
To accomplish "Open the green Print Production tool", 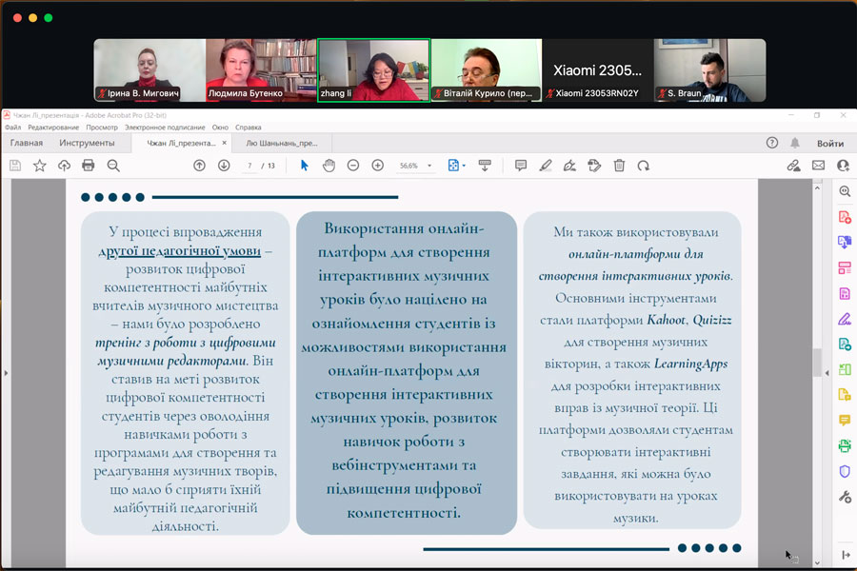I will click(845, 445).
